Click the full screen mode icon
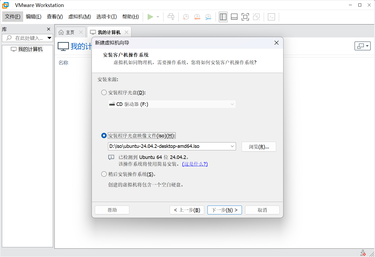The width and height of the screenshot is (375, 257). [245, 17]
